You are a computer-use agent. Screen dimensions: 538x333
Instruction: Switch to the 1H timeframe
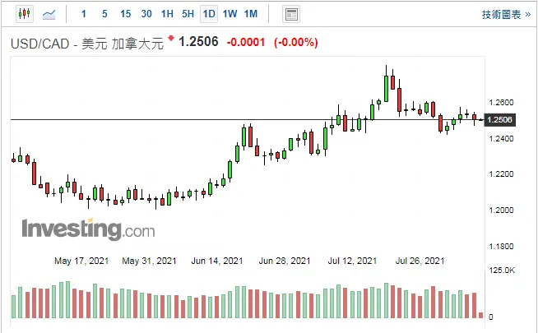click(x=167, y=14)
